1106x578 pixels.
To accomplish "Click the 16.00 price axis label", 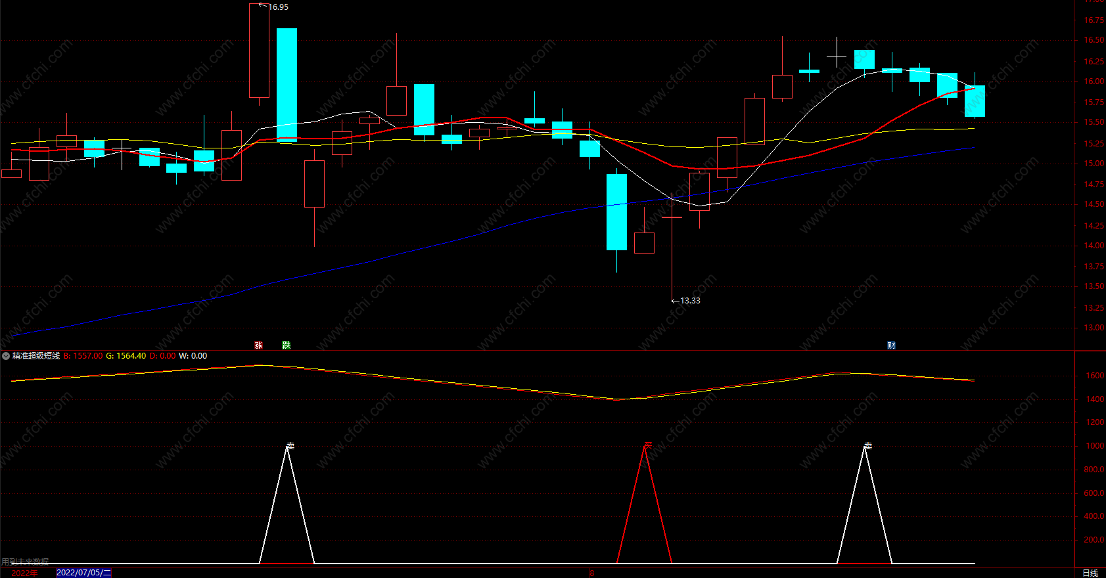I will 1094,81.
